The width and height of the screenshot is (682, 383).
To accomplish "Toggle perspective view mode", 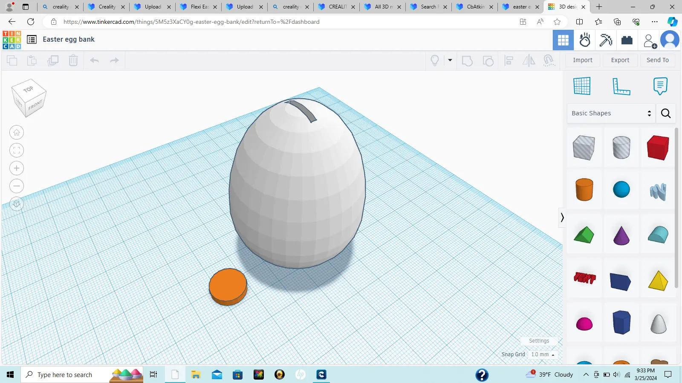I will point(17,203).
